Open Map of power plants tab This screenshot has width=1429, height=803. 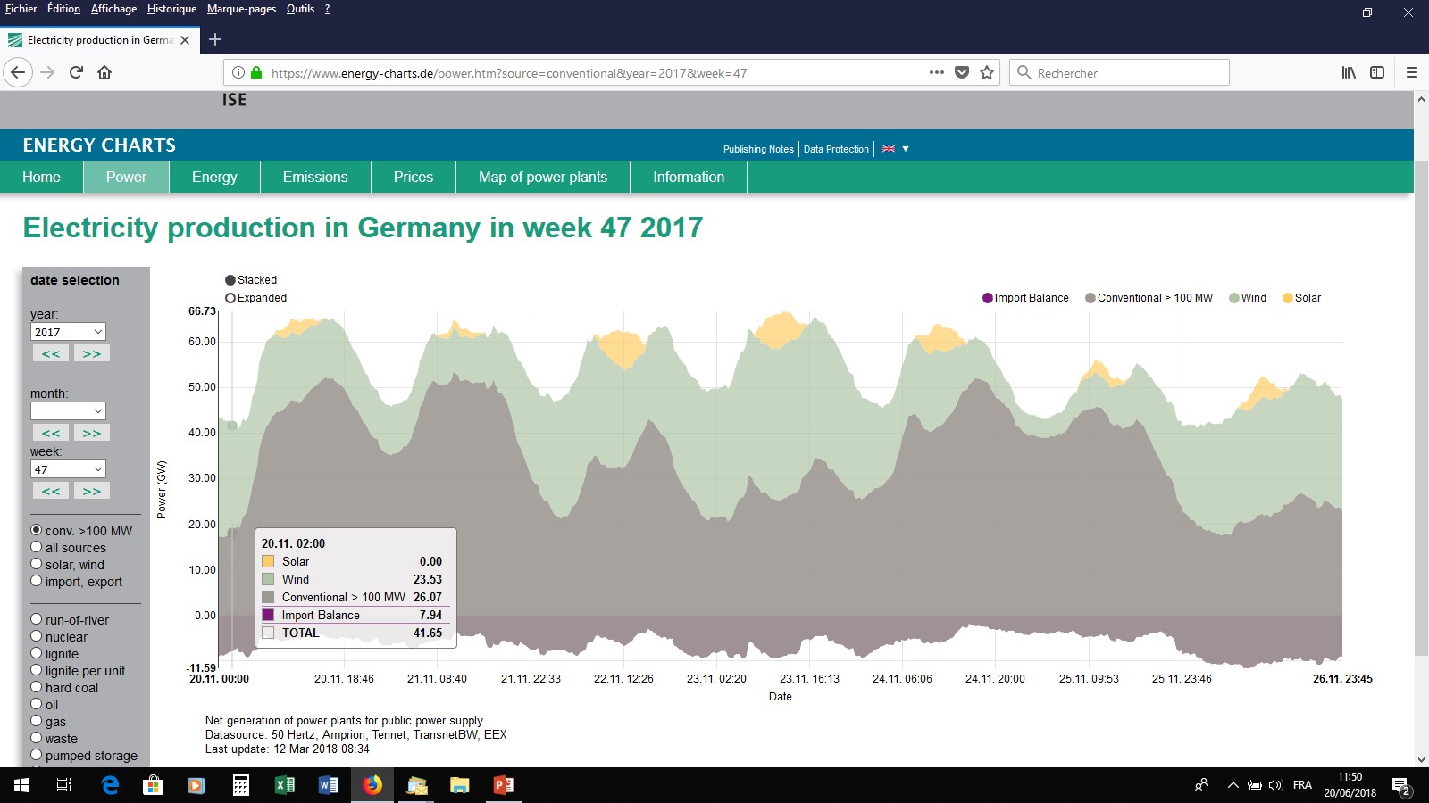tap(543, 177)
